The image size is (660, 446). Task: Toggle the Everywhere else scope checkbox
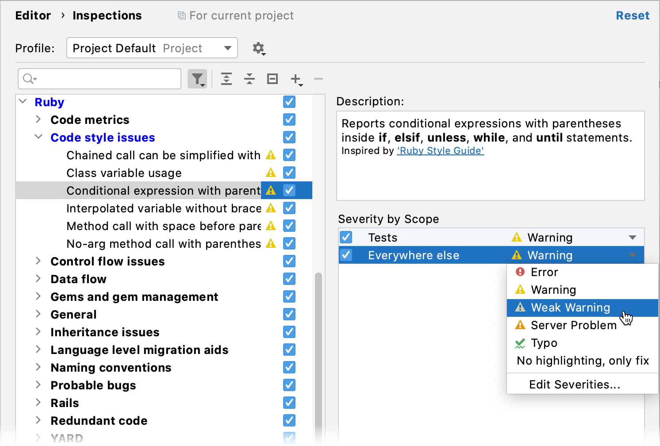(x=346, y=255)
